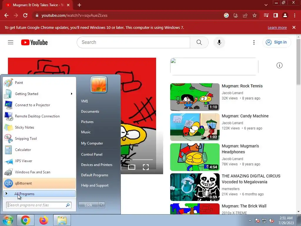Screen dimensions: 301x226
Task: Expand Getting Started submenu arrow
Action: [72, 94]
